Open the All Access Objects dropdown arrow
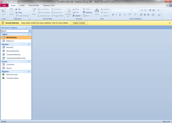The height and width of the screenshot is (123, 172). click(x=27, y=27)
